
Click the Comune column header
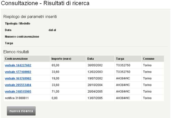click(149, 59)
